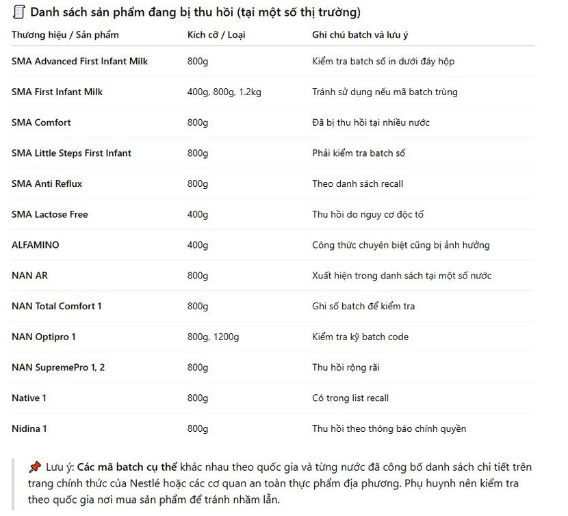Click the bold 'Các mã batch cụ thể' text

pos(127,467)
